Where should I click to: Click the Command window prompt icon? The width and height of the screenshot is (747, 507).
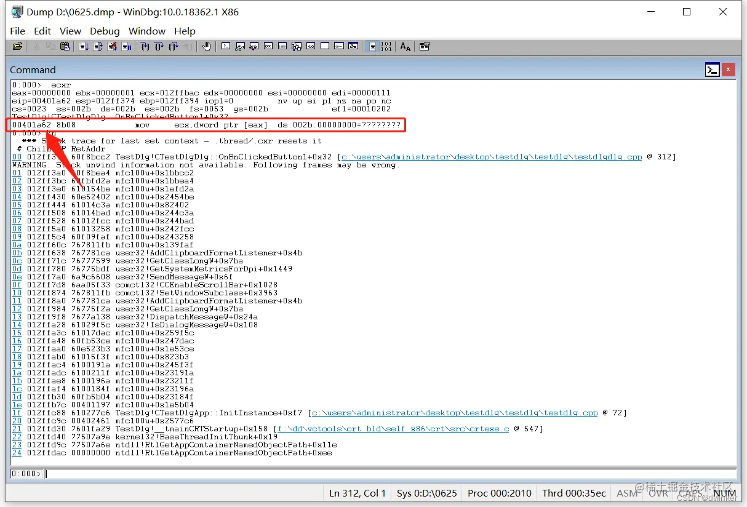click(x=712, y=70)
